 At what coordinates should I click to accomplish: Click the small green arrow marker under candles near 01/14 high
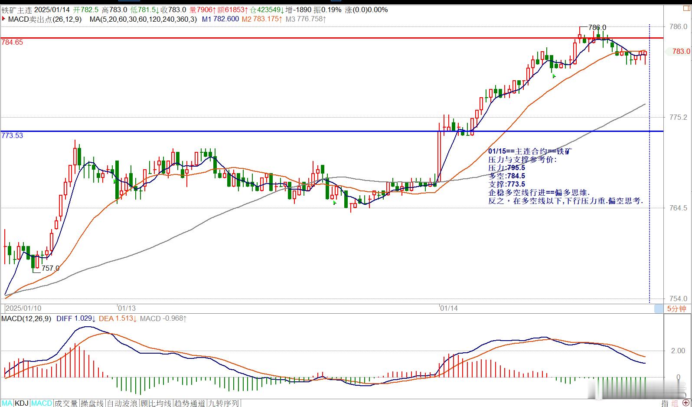pos(554,75)
